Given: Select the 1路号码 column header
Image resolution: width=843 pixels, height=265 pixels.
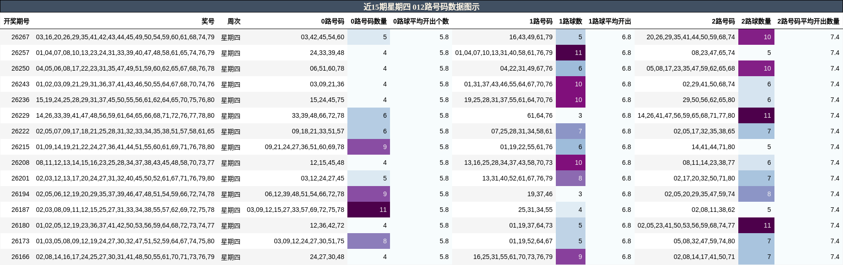Looking at the screenshot, I should [541, 21].
